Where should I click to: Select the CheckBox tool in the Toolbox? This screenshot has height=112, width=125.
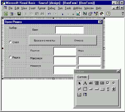coord(108,83)
